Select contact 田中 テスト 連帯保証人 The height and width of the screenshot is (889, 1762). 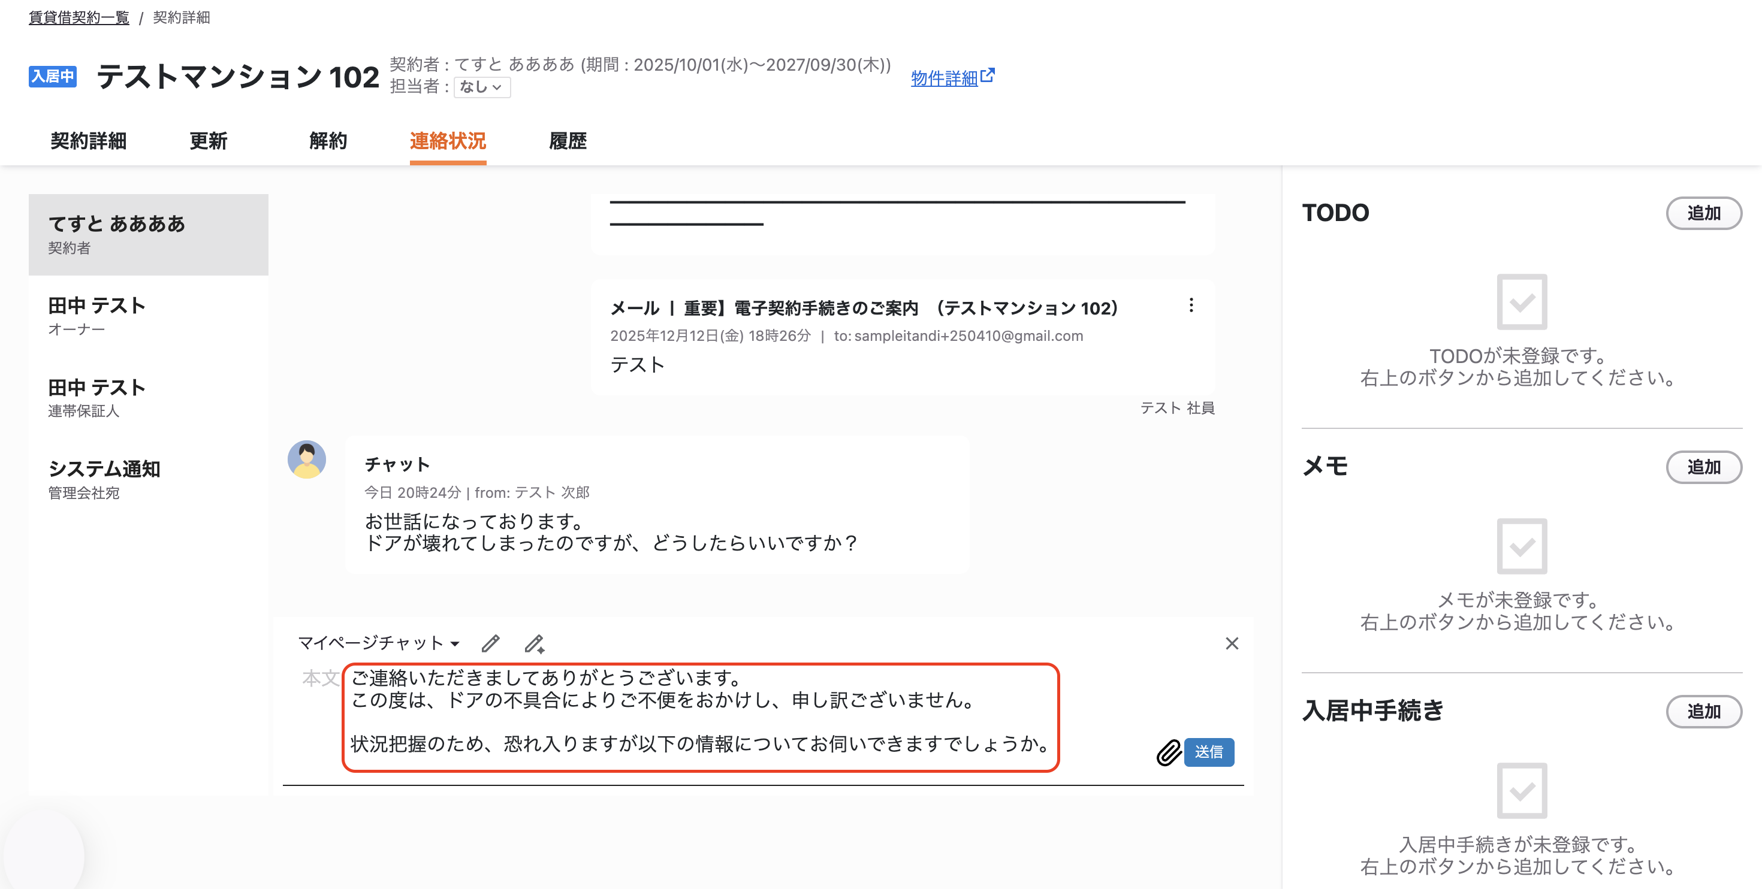pos(149,397)
